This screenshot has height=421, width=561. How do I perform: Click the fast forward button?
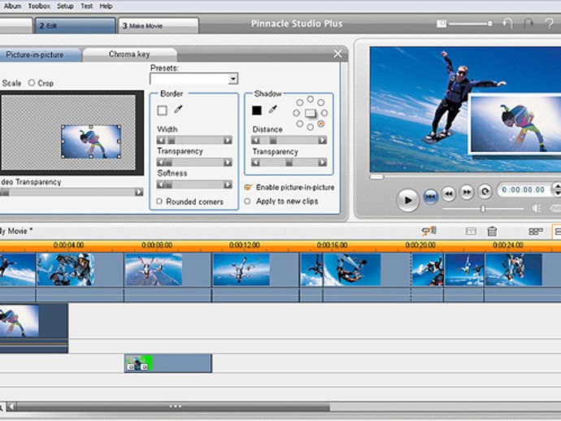pyautogui.click(x=467, y=193)
